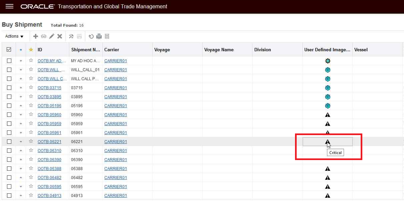Image resolution: width=404 pixels, height=203 pixels.
Task: Sort by Division column header
Action: [x=263, y=50]
